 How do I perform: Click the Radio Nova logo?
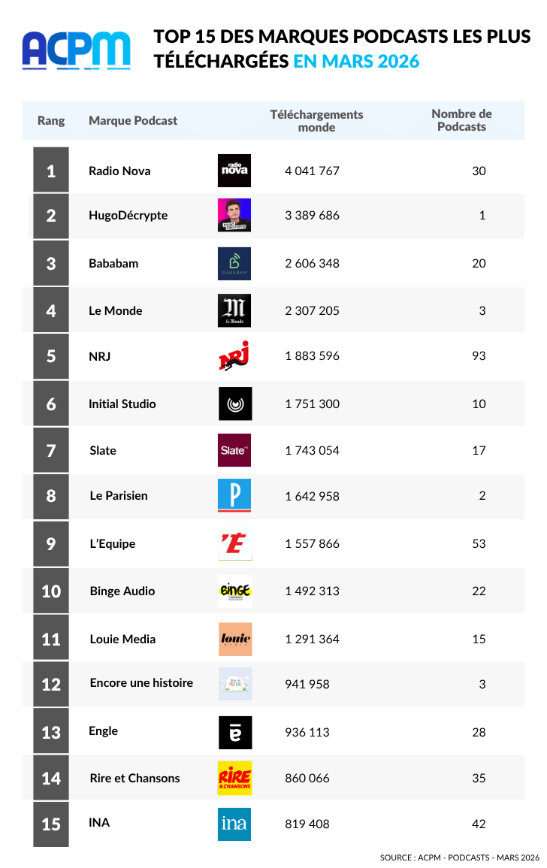click(234, 171)
